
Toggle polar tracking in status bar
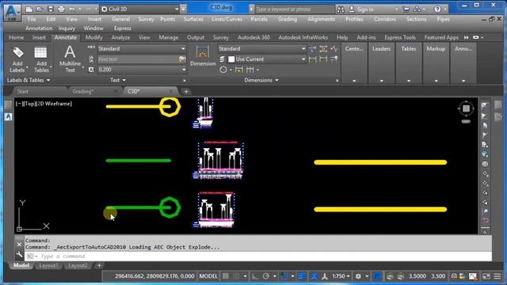(x=266, y=276)
